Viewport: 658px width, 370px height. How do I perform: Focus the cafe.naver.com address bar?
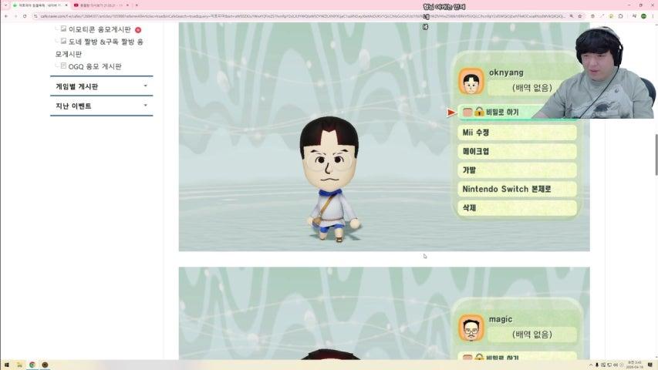tap(300, 16)
